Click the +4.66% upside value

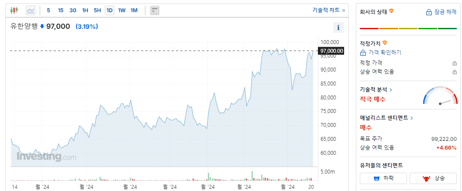(446, 148)
